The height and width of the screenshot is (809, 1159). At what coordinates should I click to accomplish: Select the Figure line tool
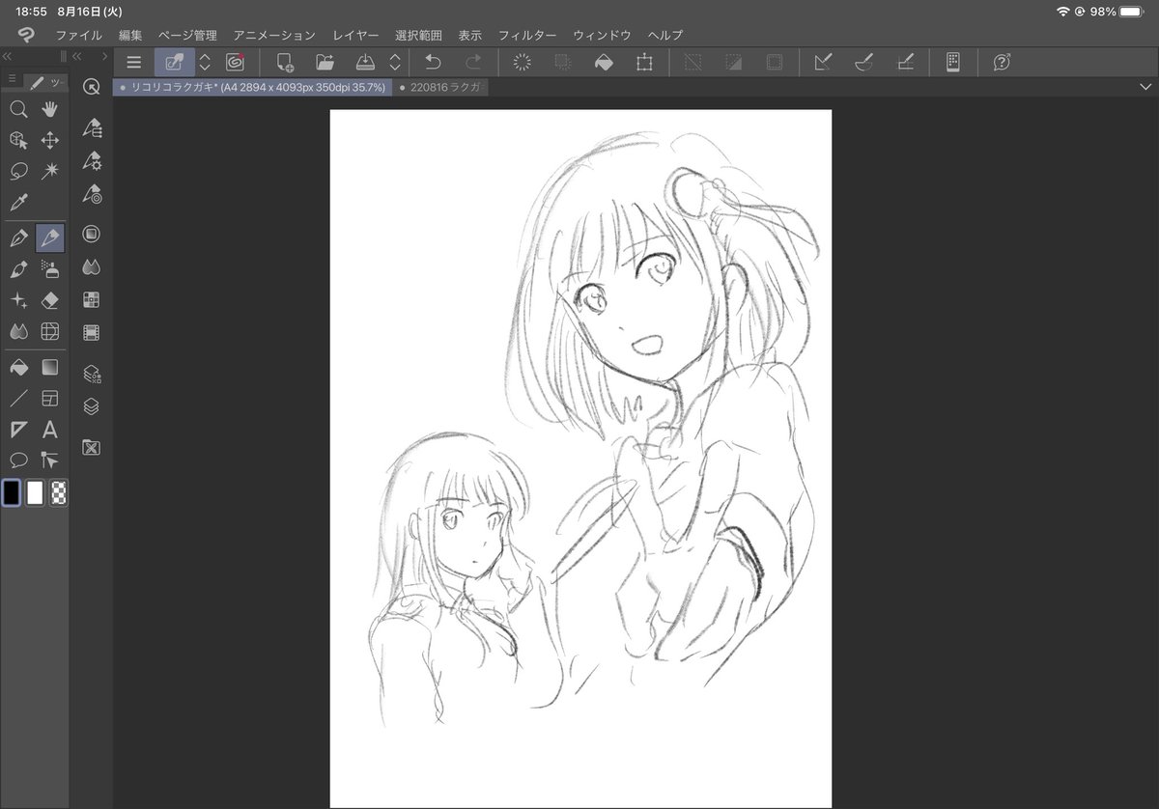tap(18, 398)
